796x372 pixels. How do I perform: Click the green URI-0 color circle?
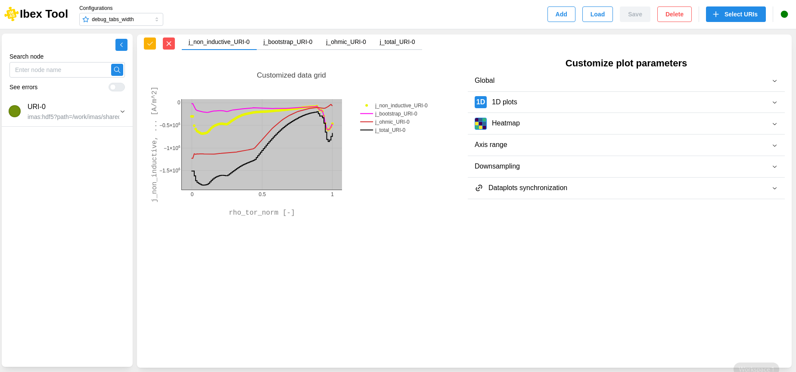[x=15, y=111]
